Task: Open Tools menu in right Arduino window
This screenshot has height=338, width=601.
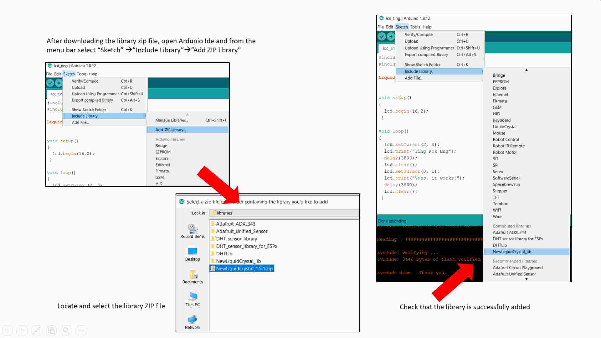Action: pyautogui.click(x=415, y=27)
